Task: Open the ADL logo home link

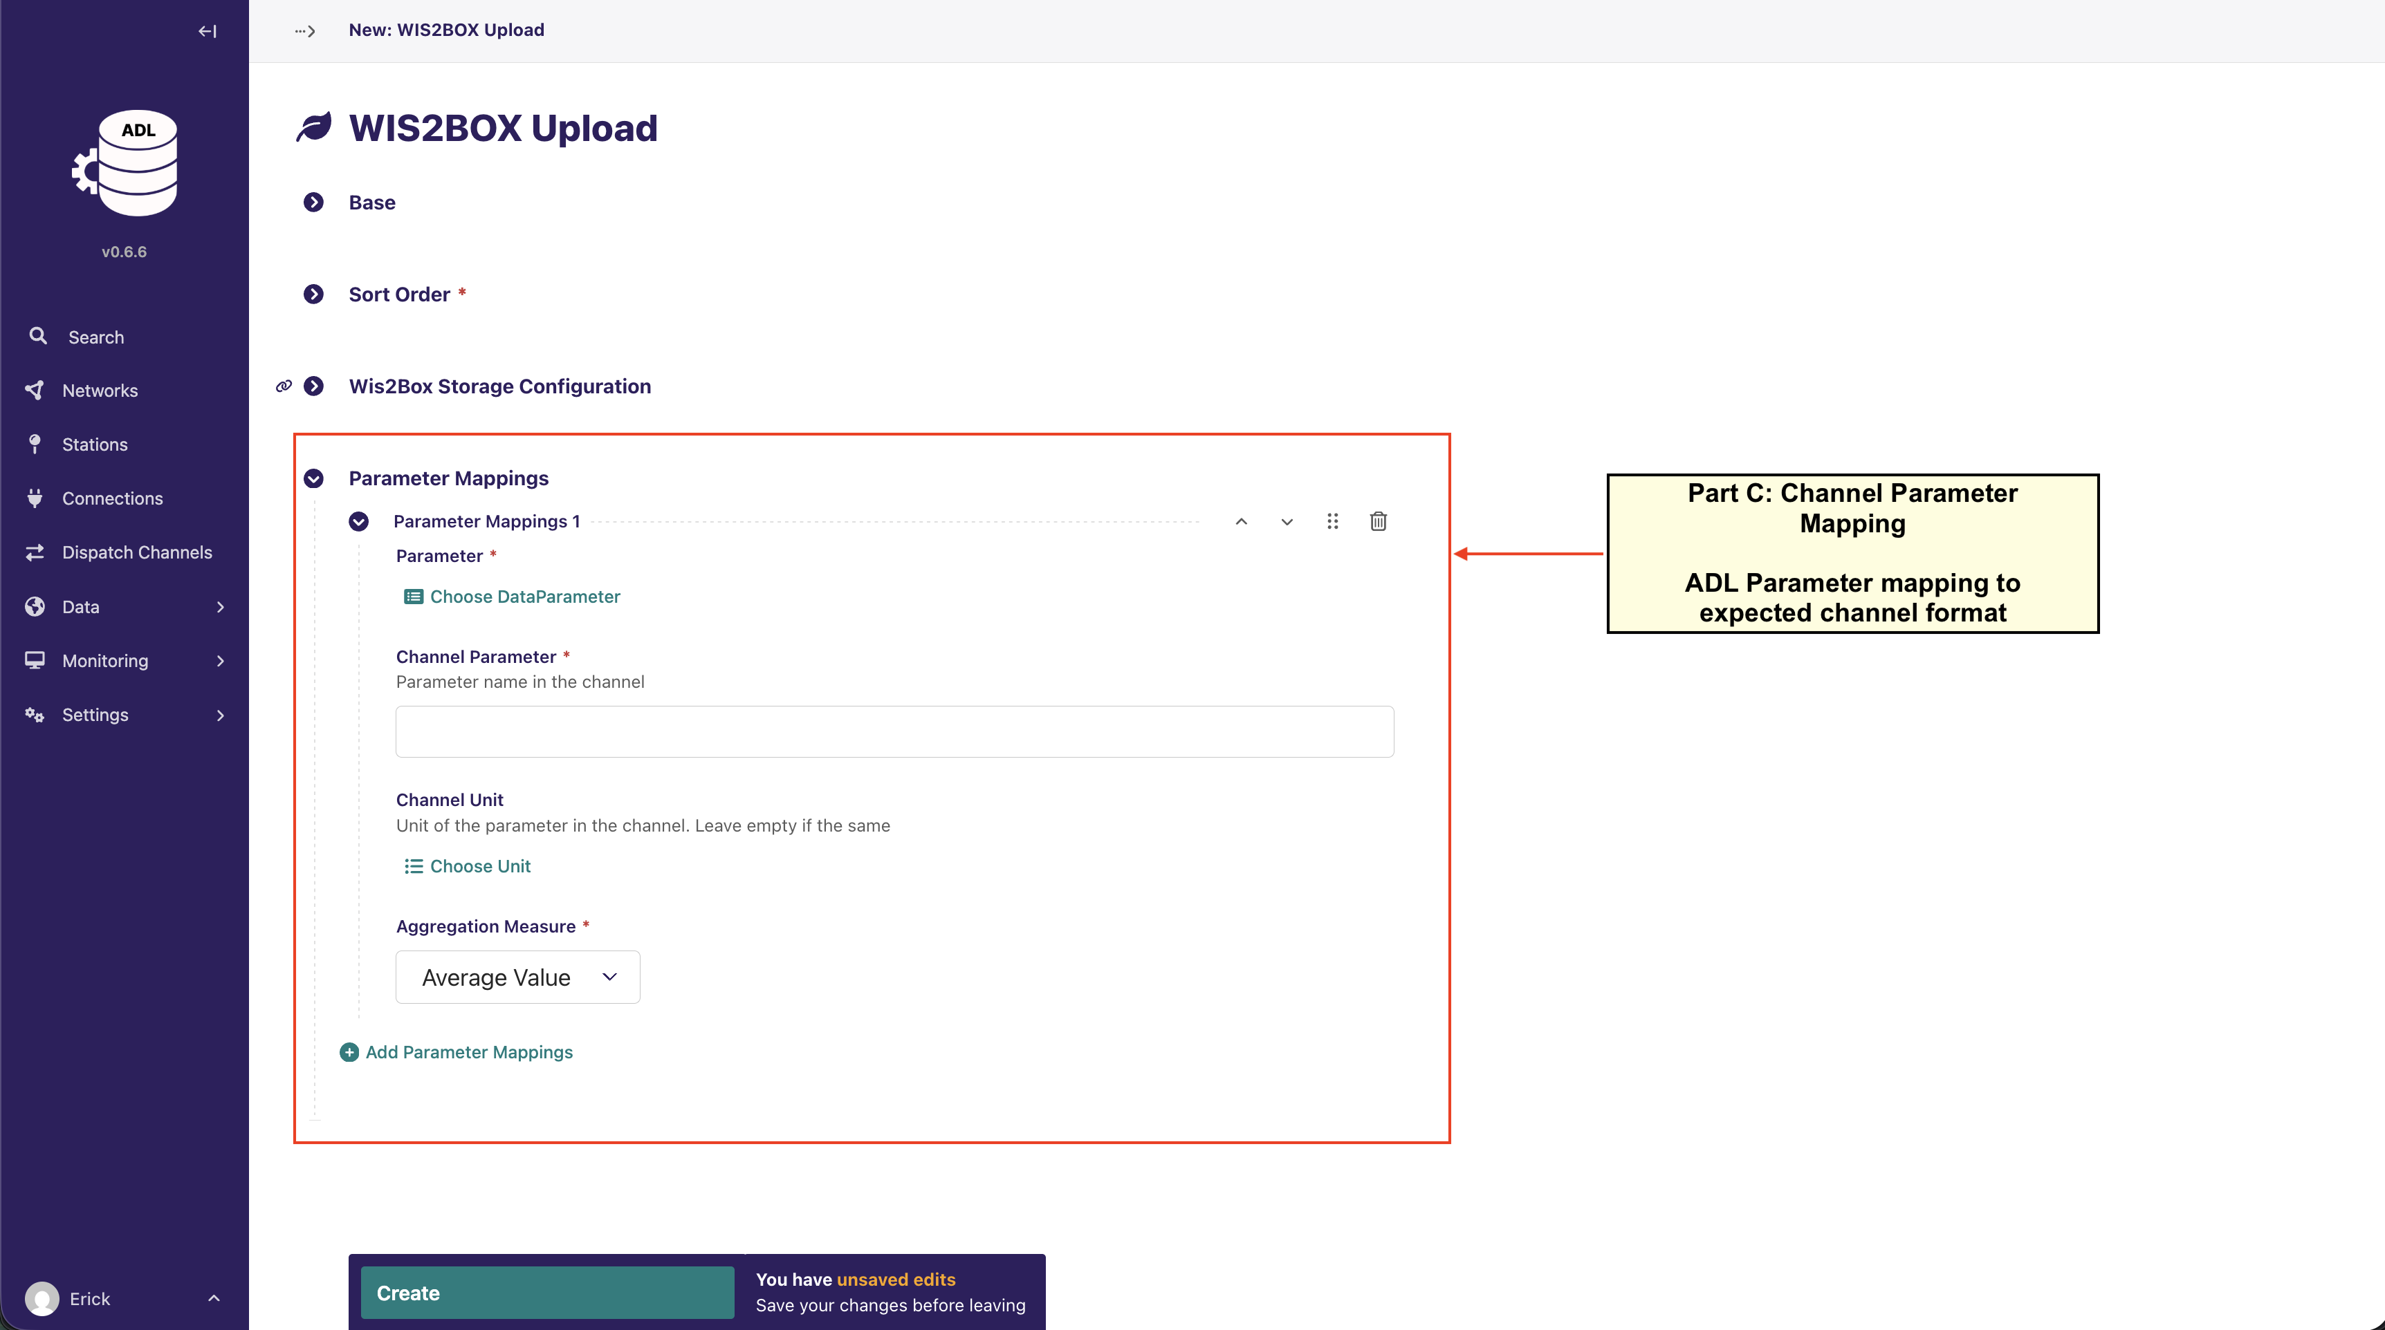Action: pyautogui.click(x=125, y=163)
